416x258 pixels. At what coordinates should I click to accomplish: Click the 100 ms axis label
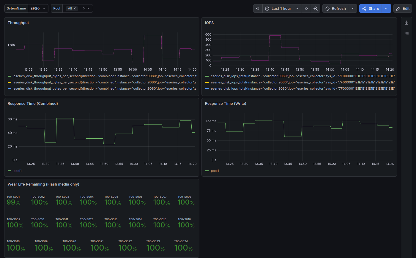[211, 121]
